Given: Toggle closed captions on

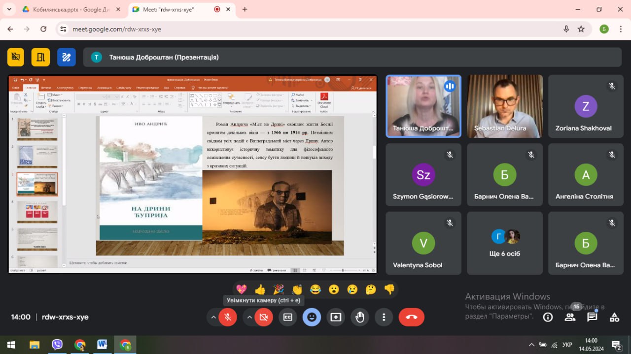Looking at the screenshot, I should point(288,318).
